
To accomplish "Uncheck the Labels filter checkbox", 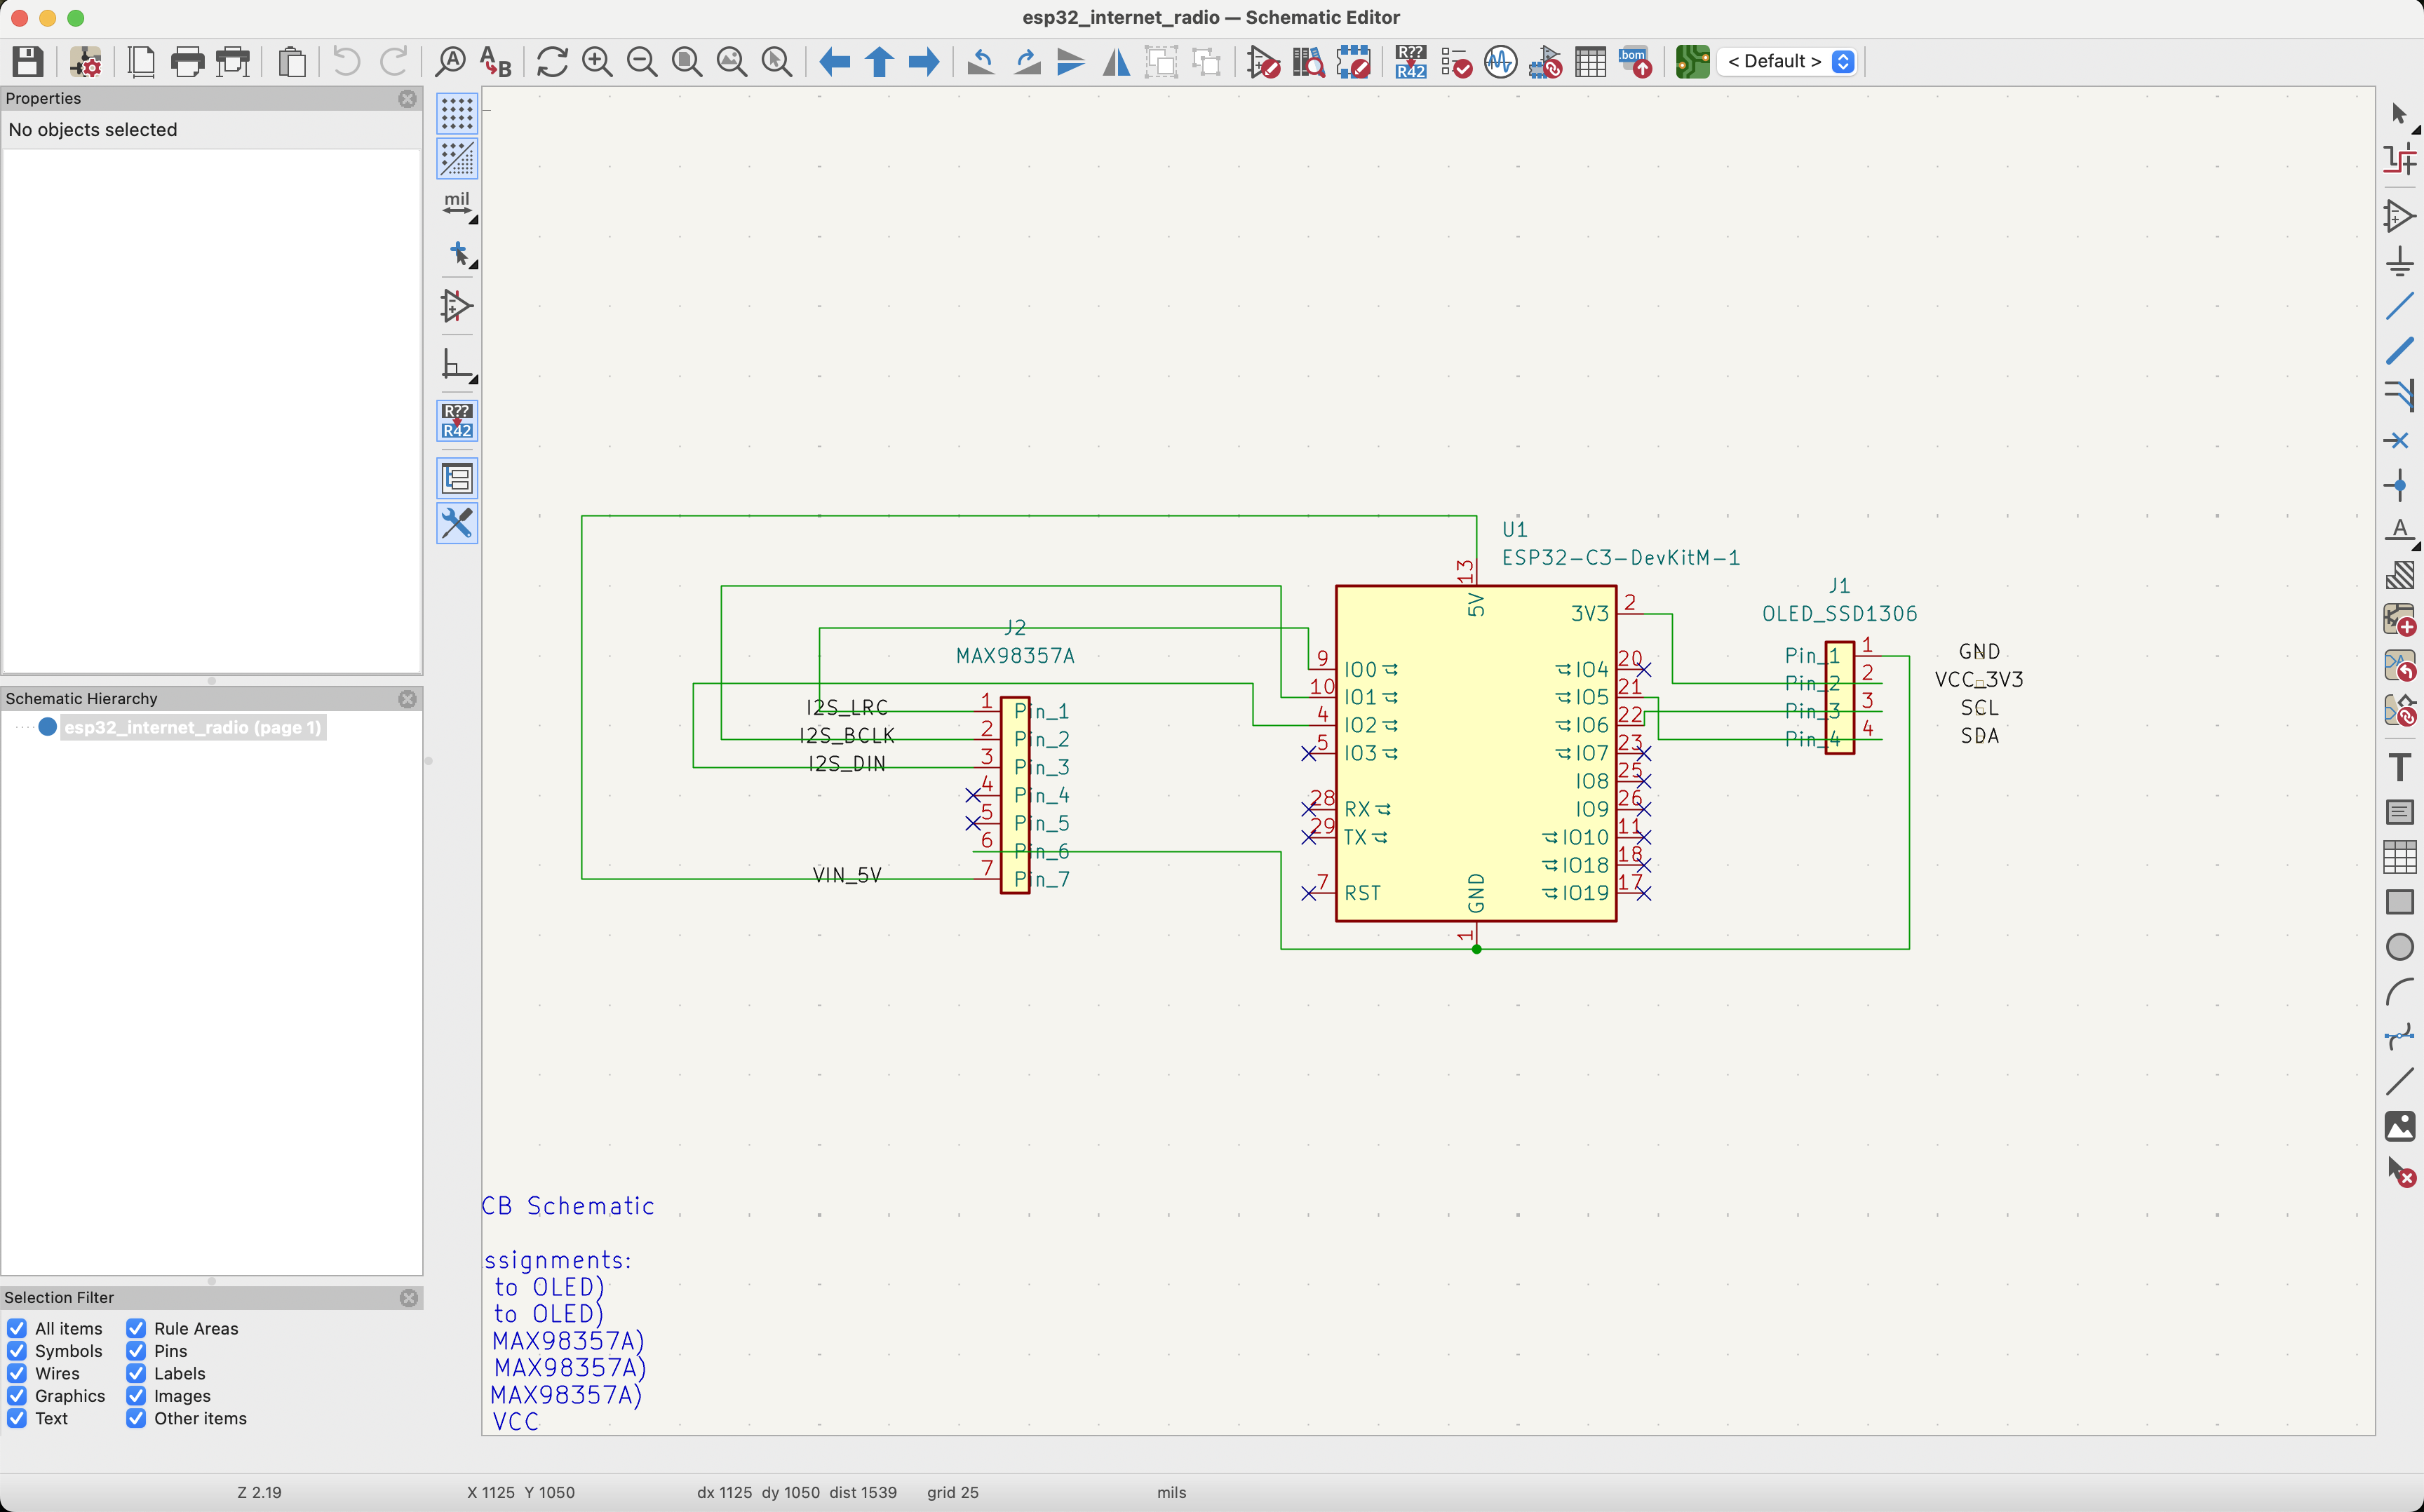I will pos(136,1373).
